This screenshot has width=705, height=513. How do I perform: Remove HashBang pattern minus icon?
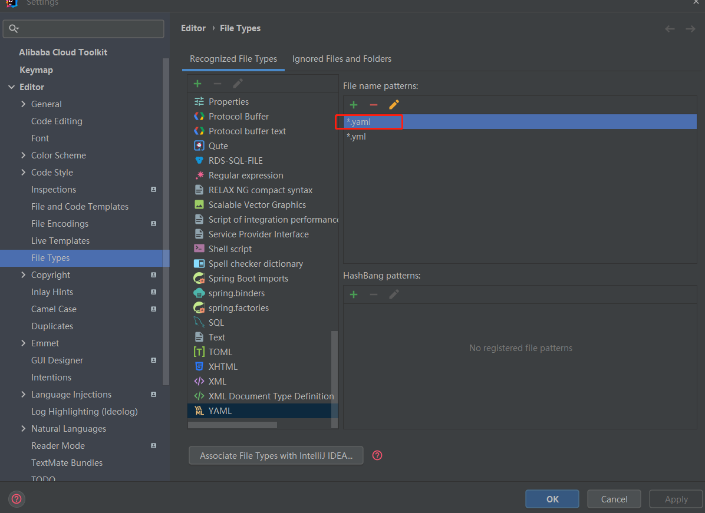(374, 294)
